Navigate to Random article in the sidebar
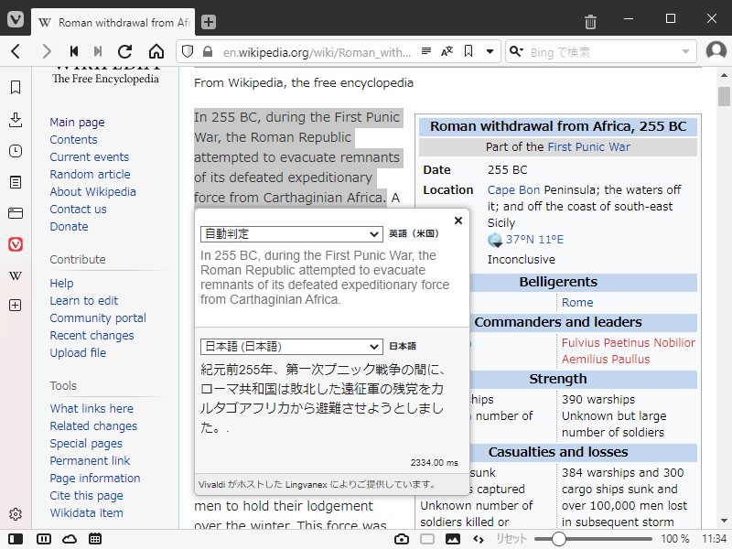Viewport: 732px width, 549px height. coord(88,174)
